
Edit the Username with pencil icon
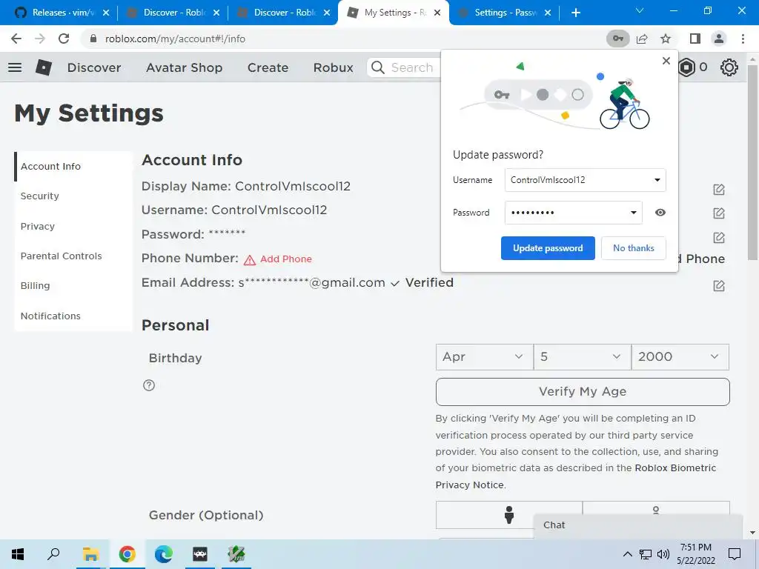[x=719, y=213]
